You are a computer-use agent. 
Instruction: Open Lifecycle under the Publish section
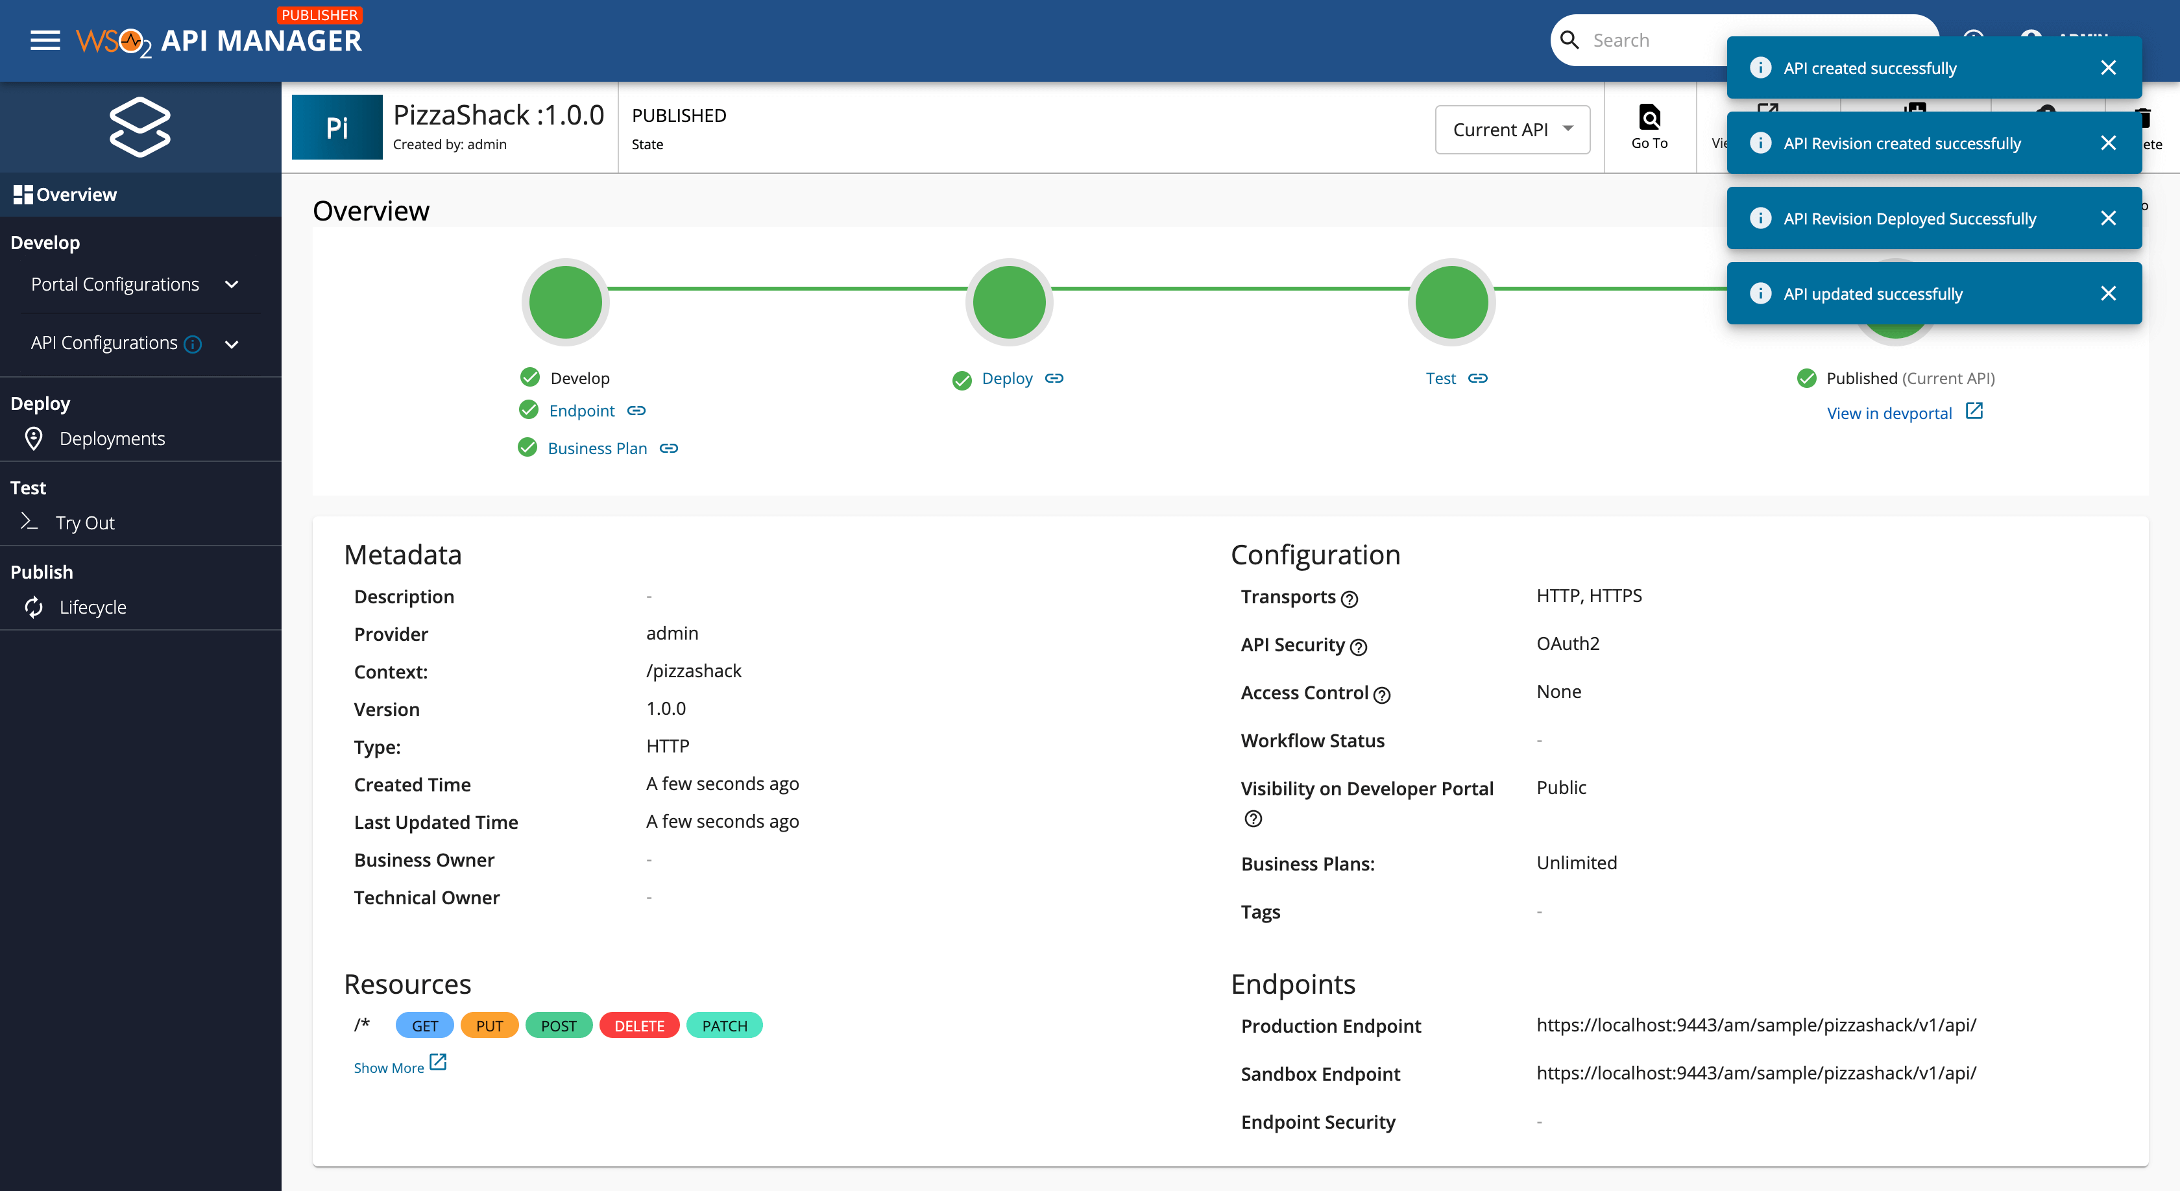click(x=92, y=607)
